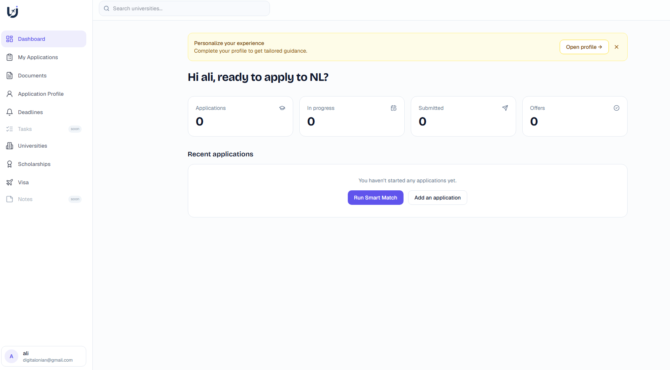Focus the Search universities field

(x=184, y=8)
